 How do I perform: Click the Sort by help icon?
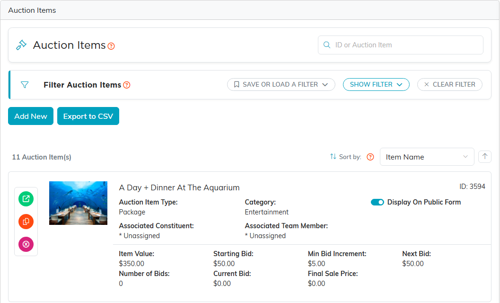click(370, 157)
